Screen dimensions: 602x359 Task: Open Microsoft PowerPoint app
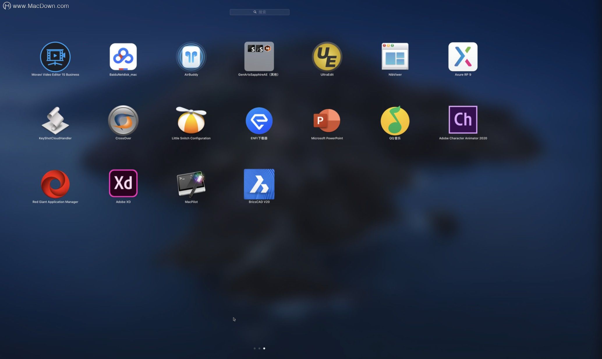pyautogui.click(x=327, y=121)
